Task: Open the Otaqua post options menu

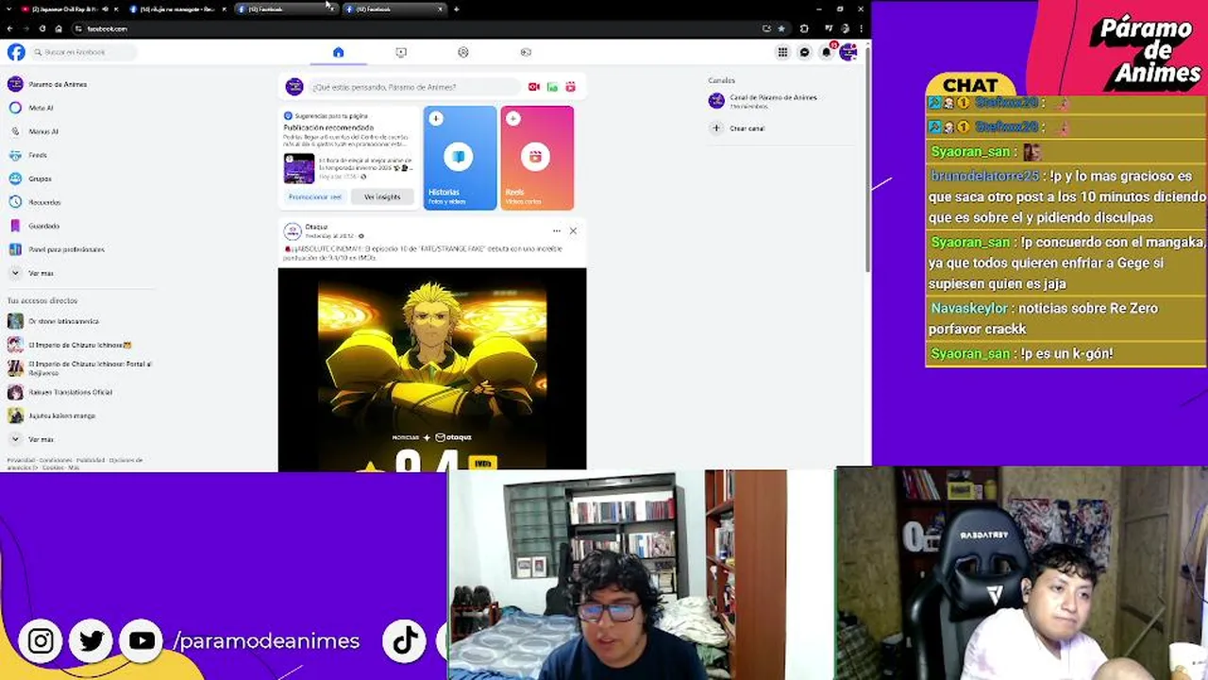Action: point(557,230)
